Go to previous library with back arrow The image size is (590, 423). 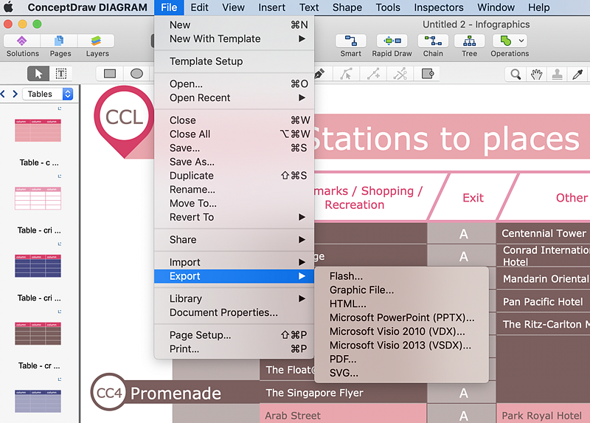[3, 94]
